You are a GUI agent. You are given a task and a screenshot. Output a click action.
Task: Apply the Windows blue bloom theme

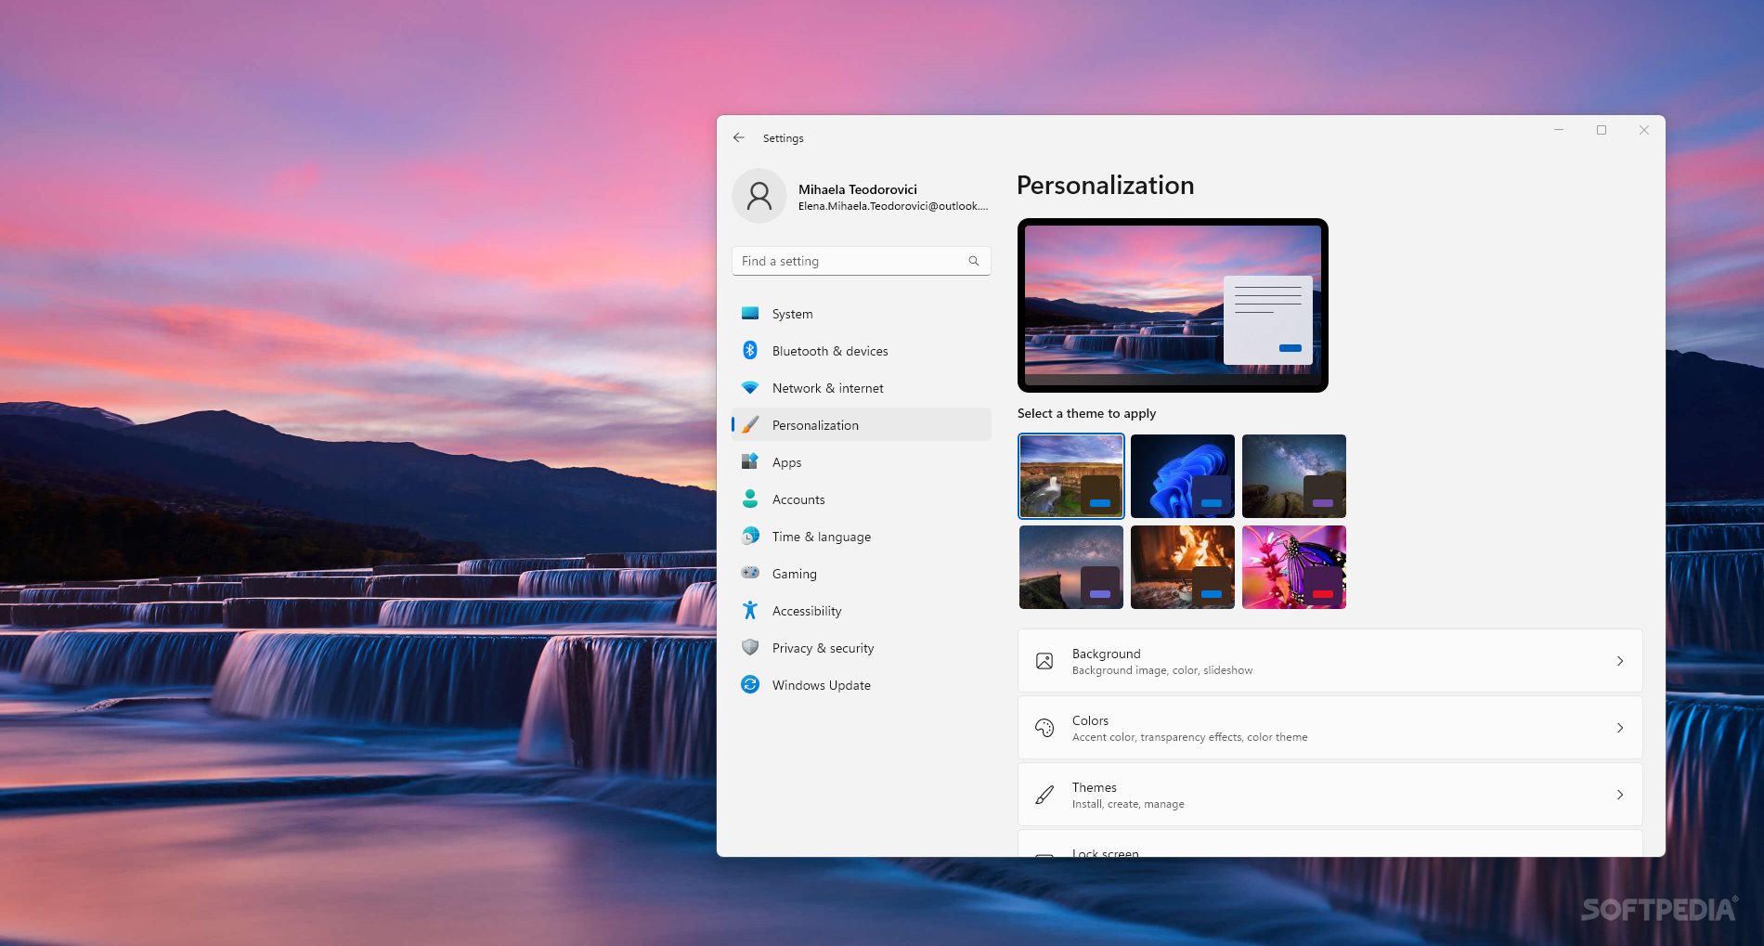[x=1183, y=476]
